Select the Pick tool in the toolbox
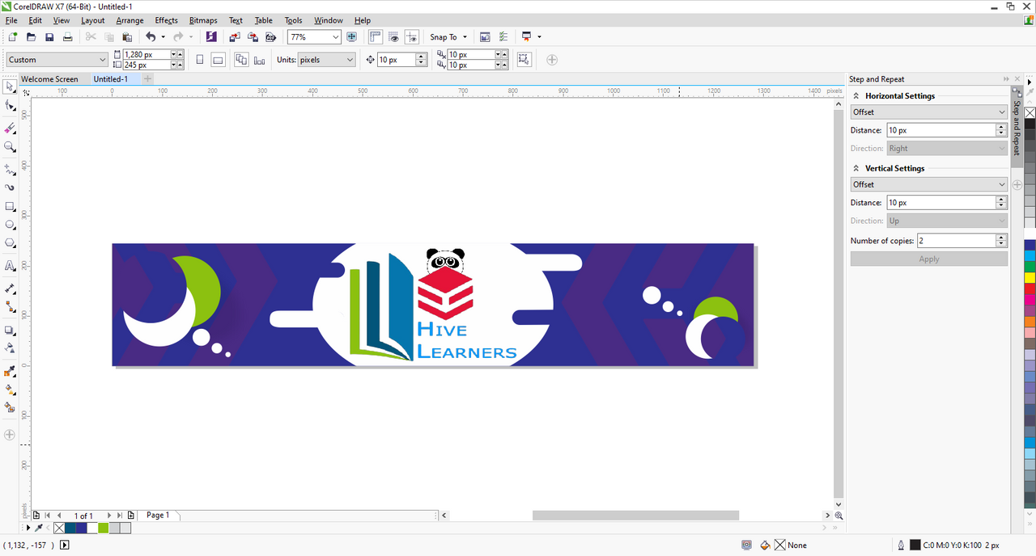 click(10, 86)
